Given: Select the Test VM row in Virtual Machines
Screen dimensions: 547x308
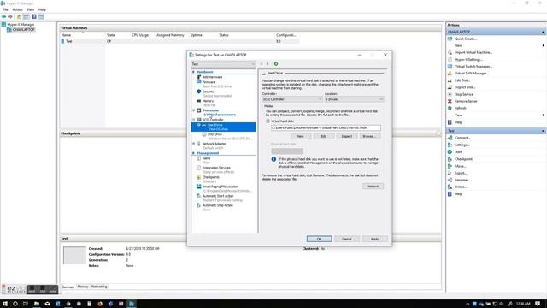Looking at the screenshot, I should coord(179,41).
